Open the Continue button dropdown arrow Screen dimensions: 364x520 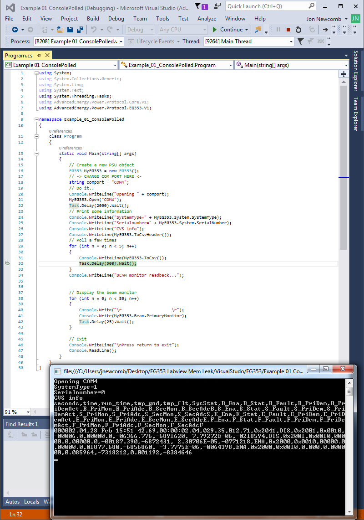coord(247,30)
